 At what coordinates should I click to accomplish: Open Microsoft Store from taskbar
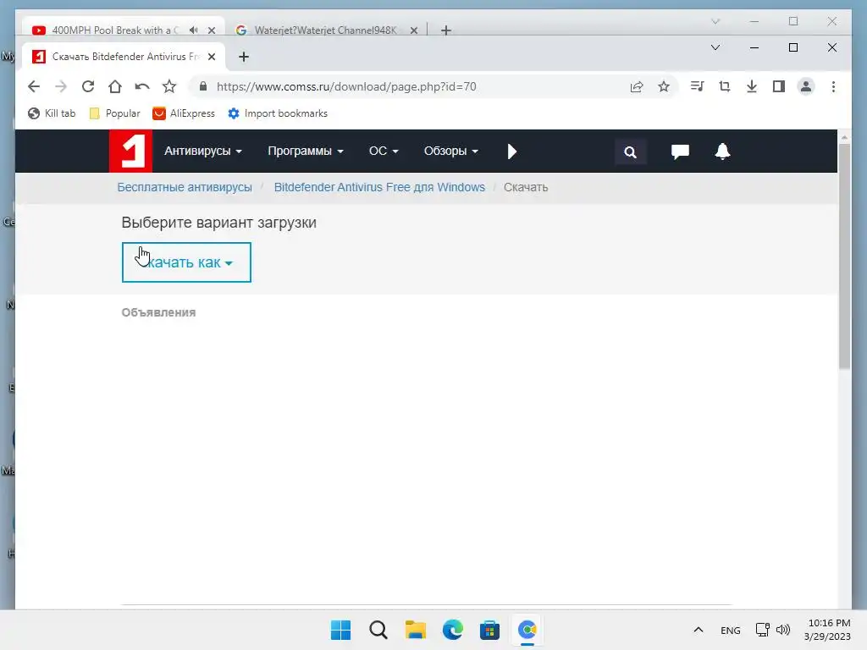point(489,630)
